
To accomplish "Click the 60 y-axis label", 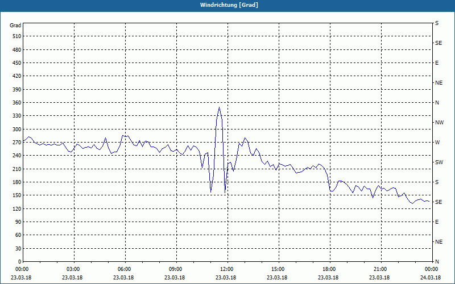I will point(18,235).
